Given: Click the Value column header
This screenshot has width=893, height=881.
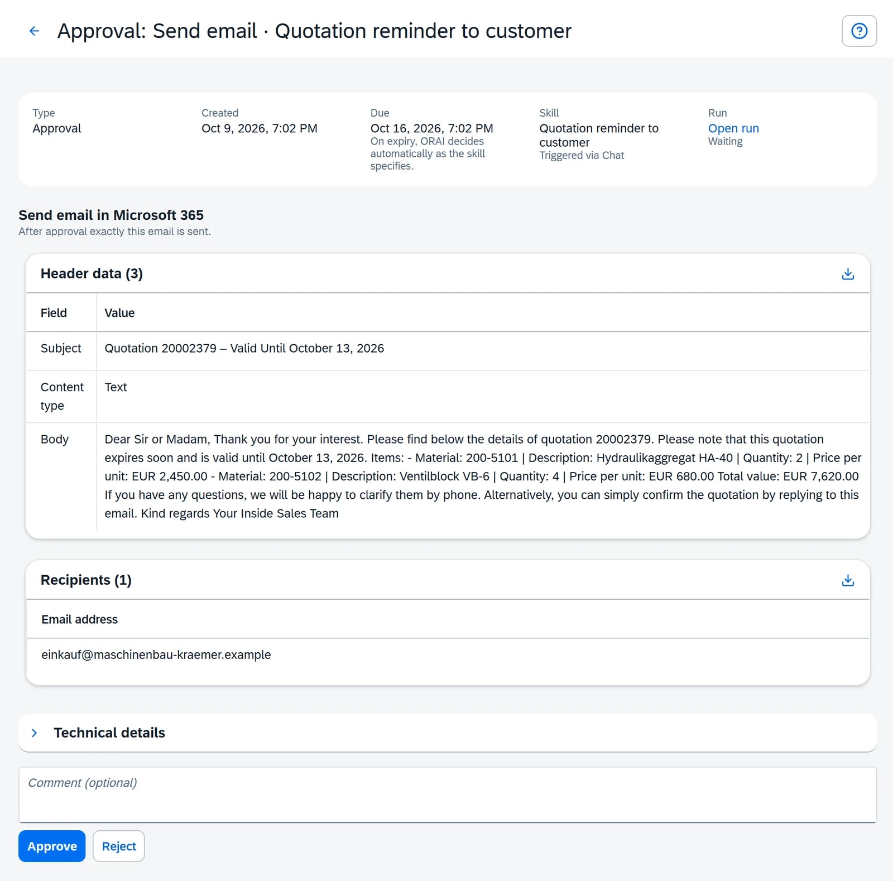Looking at the screenshot, I should tap(119, 313).
